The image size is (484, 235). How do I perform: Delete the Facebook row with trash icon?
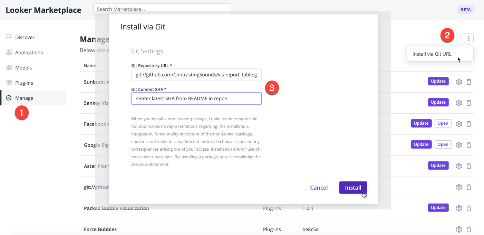(469, 124)
